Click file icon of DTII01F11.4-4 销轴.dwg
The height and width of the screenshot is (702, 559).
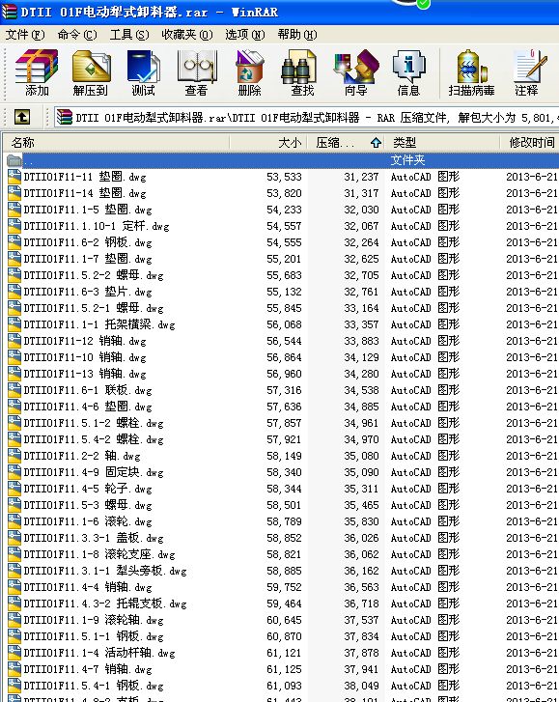(14, 587)
